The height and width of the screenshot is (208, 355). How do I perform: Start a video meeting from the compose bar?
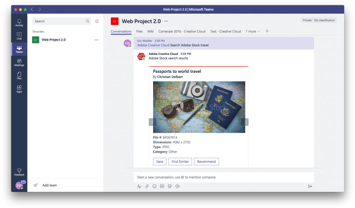(x=177, y=186)
